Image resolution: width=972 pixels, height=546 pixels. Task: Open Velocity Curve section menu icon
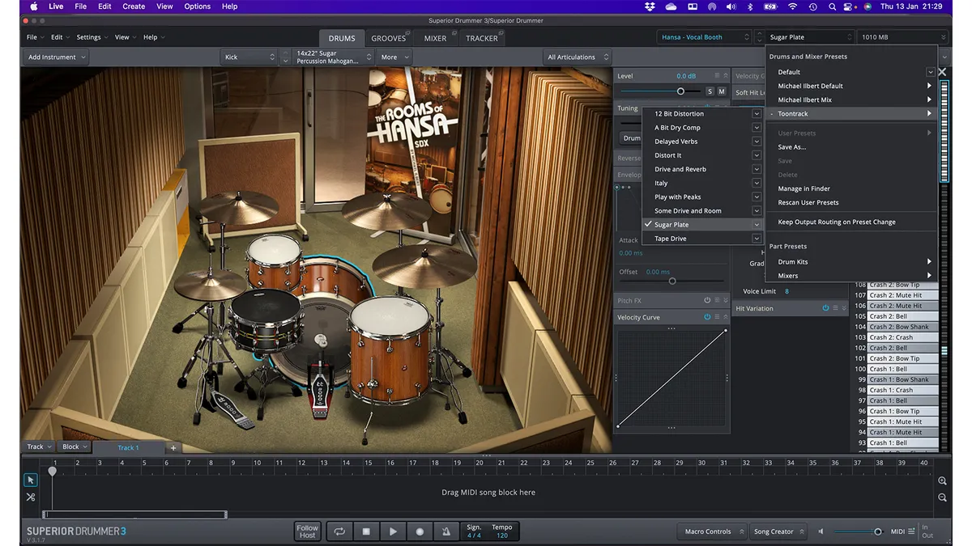click(717, 317)
